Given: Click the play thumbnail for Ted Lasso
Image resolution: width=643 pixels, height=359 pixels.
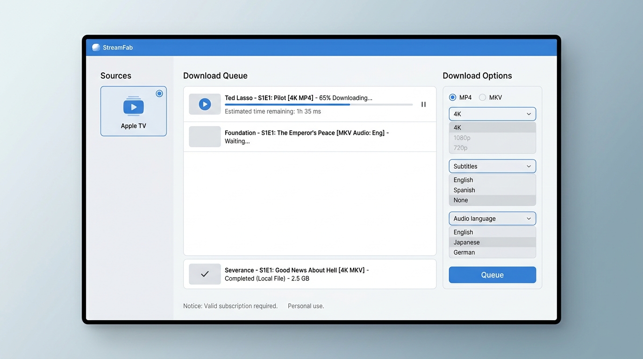Looking at the screenshot, I should click(205, 104).
